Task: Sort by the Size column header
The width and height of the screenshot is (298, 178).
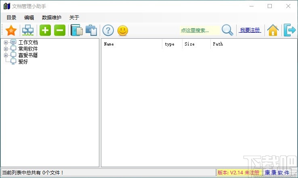Action: coord(196,44)
